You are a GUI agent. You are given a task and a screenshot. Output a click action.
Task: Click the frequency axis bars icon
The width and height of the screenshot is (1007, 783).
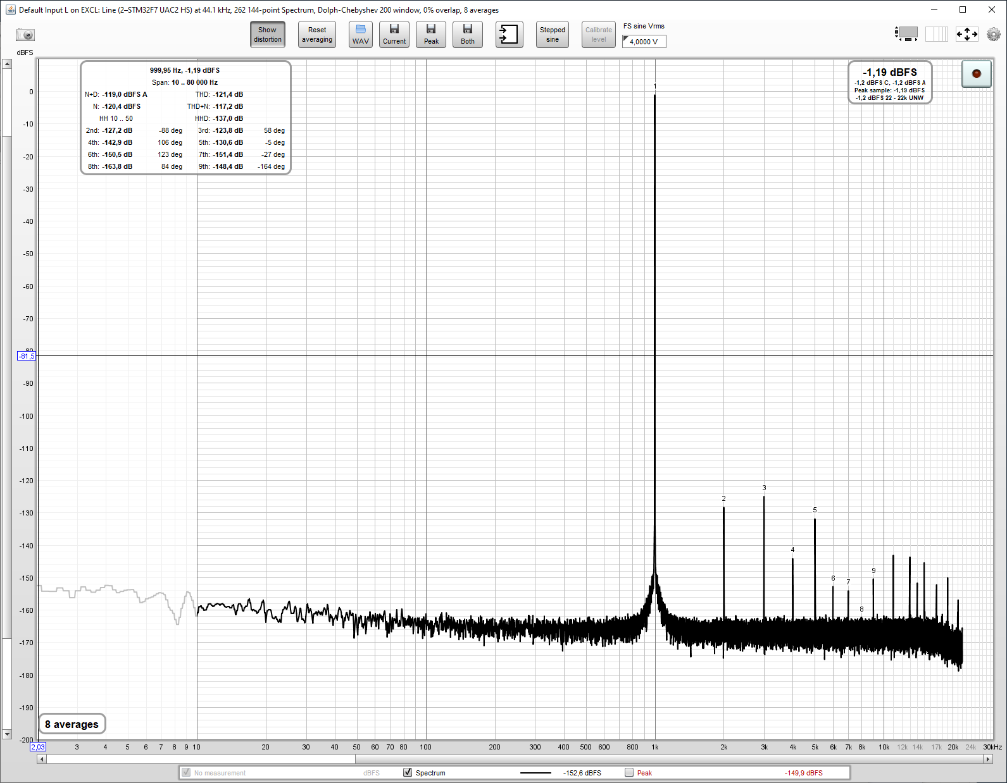[936, 34]
